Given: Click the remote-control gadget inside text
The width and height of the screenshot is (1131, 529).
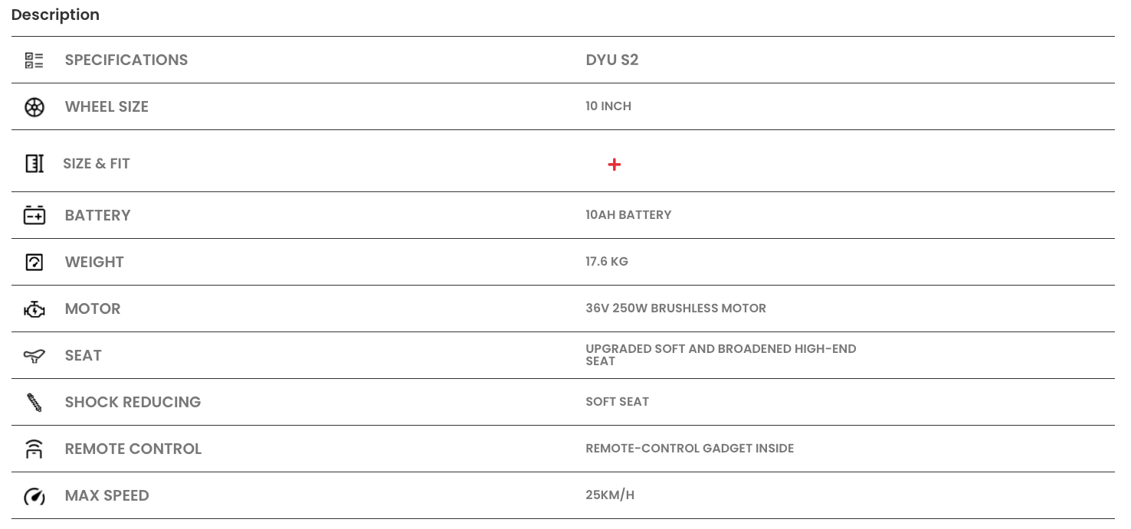Looking at the screenshot, I should coord(690,449).
